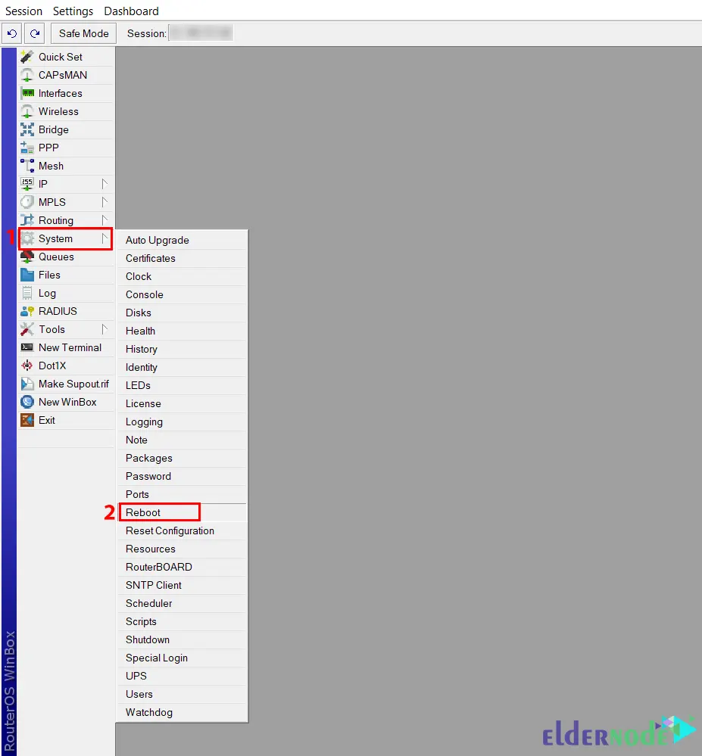
Task: Click Make Supout.rif
Action: tap(72, 384)
